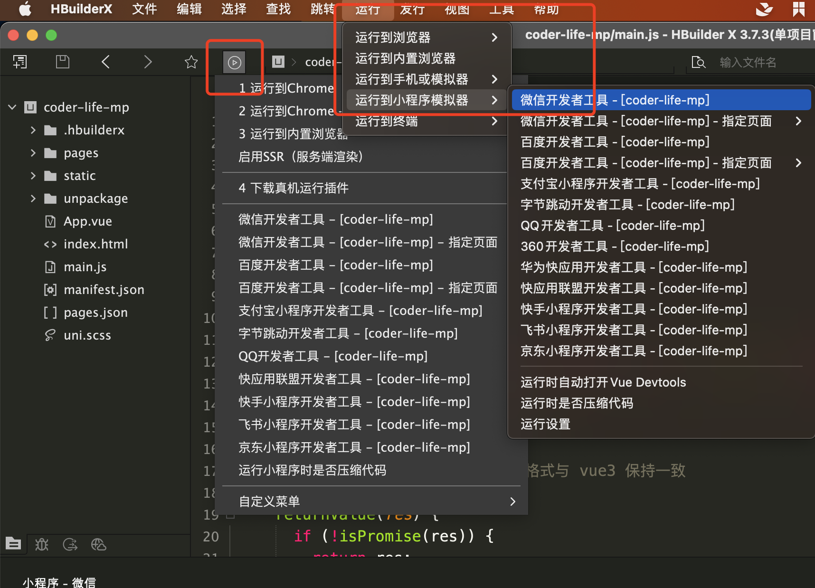Open uni.scss in the file tree
The height and width of the screenshot is (588, 815).
87,335
